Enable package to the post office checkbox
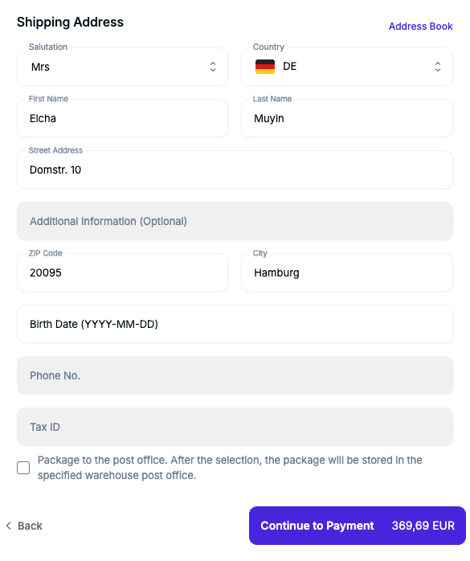 pyautogui.click(x=23, y=468)
